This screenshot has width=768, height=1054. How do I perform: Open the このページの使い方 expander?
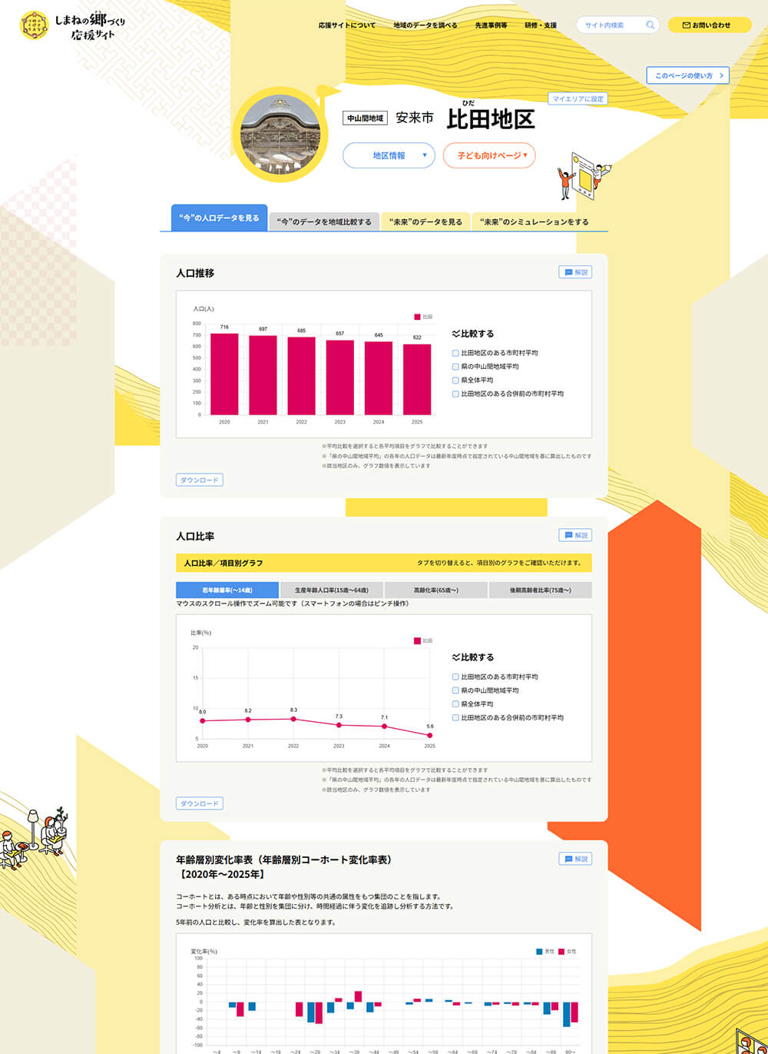[687, 75]
